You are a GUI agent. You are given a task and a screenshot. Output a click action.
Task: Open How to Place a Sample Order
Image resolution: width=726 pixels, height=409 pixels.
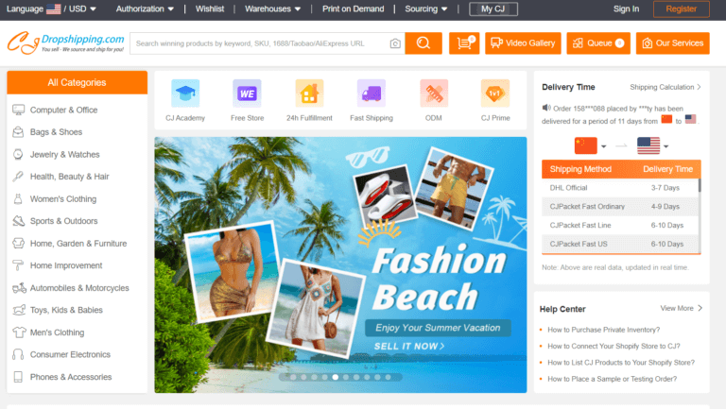[613, 379]
